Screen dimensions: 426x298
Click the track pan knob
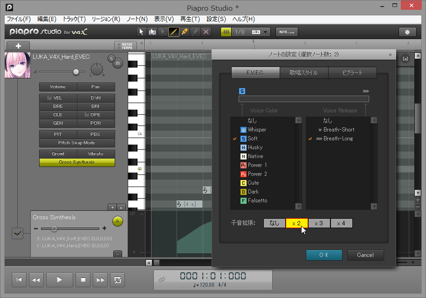[x=97, y=69]
